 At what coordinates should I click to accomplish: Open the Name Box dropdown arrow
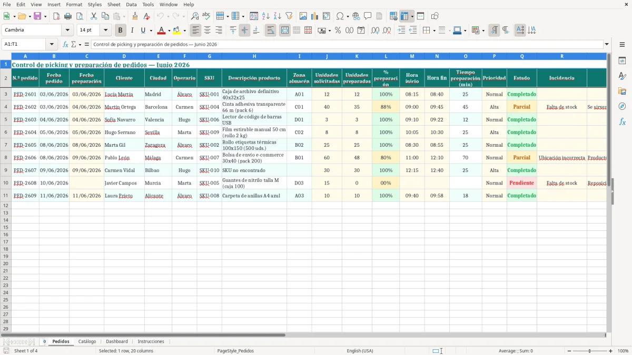52,44
